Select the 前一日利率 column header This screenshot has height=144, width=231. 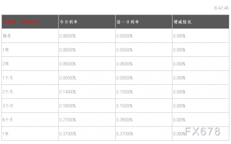[x=128, y=22]
